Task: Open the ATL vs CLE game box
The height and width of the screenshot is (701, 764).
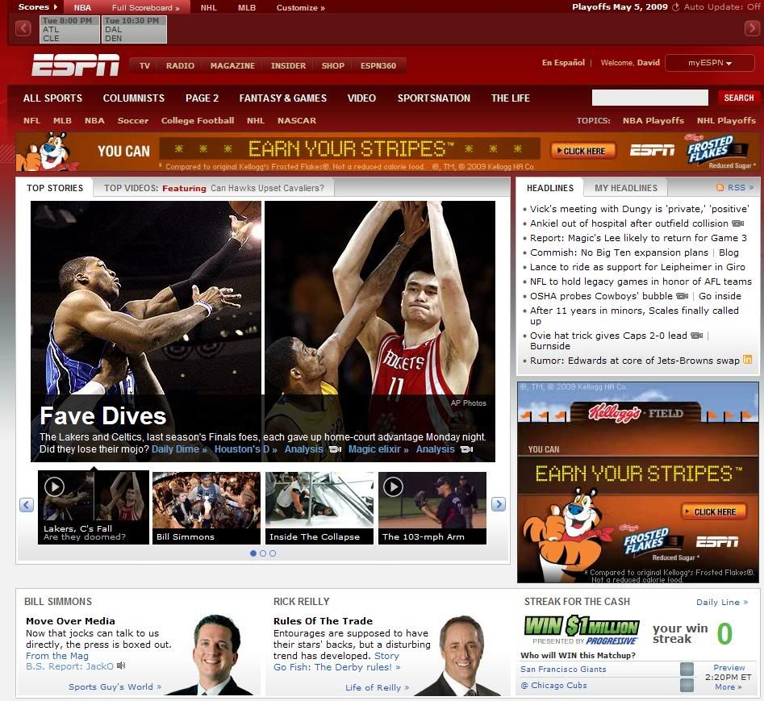Action: [69, 29]
